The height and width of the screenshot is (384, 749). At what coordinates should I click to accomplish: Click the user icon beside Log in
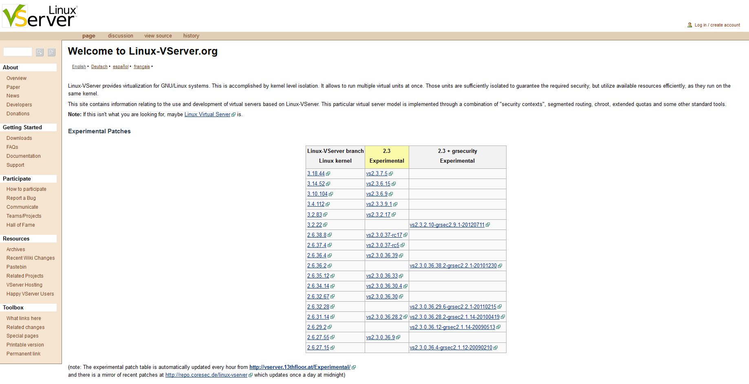(x=690, y=25)
